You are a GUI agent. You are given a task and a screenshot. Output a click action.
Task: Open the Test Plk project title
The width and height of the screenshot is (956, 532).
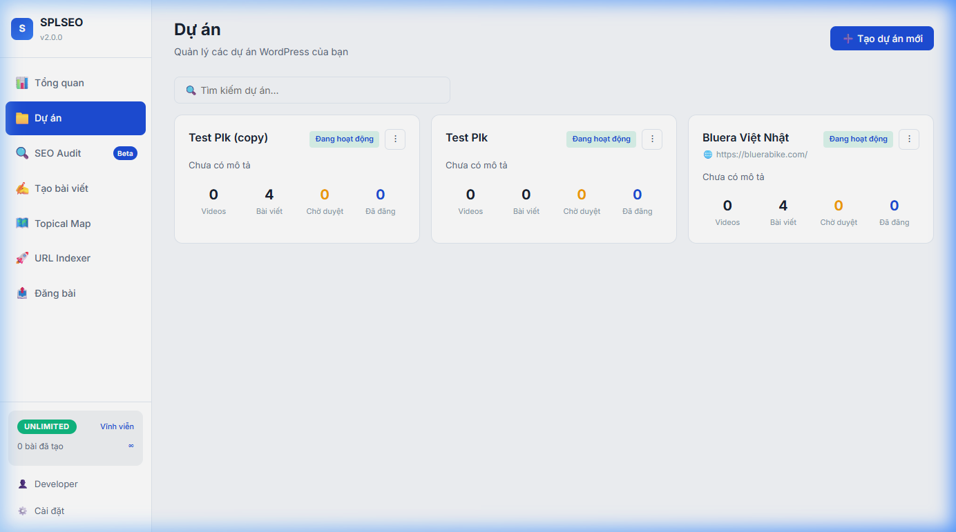(x=466, y=137)
